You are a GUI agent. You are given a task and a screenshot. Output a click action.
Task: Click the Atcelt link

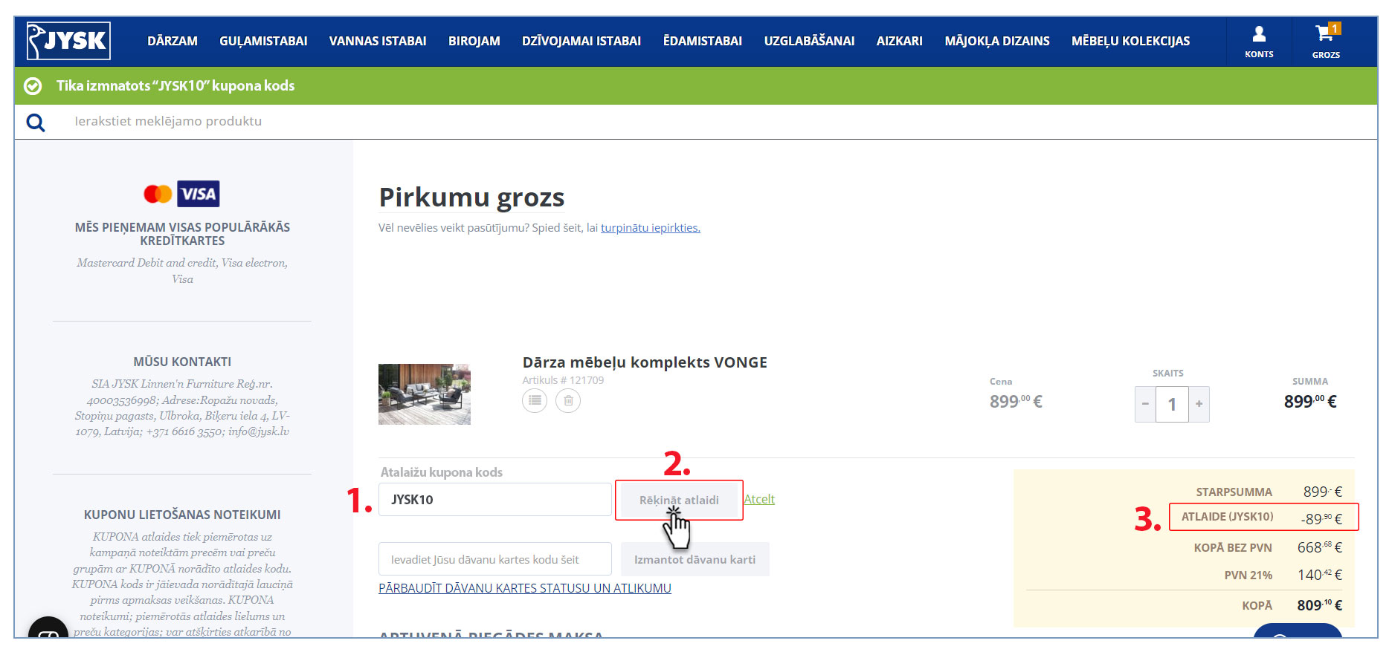[759, 499]
